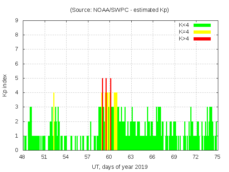Click x-axis tick label 66
229x172 pixels.
(x=152, y=157)
